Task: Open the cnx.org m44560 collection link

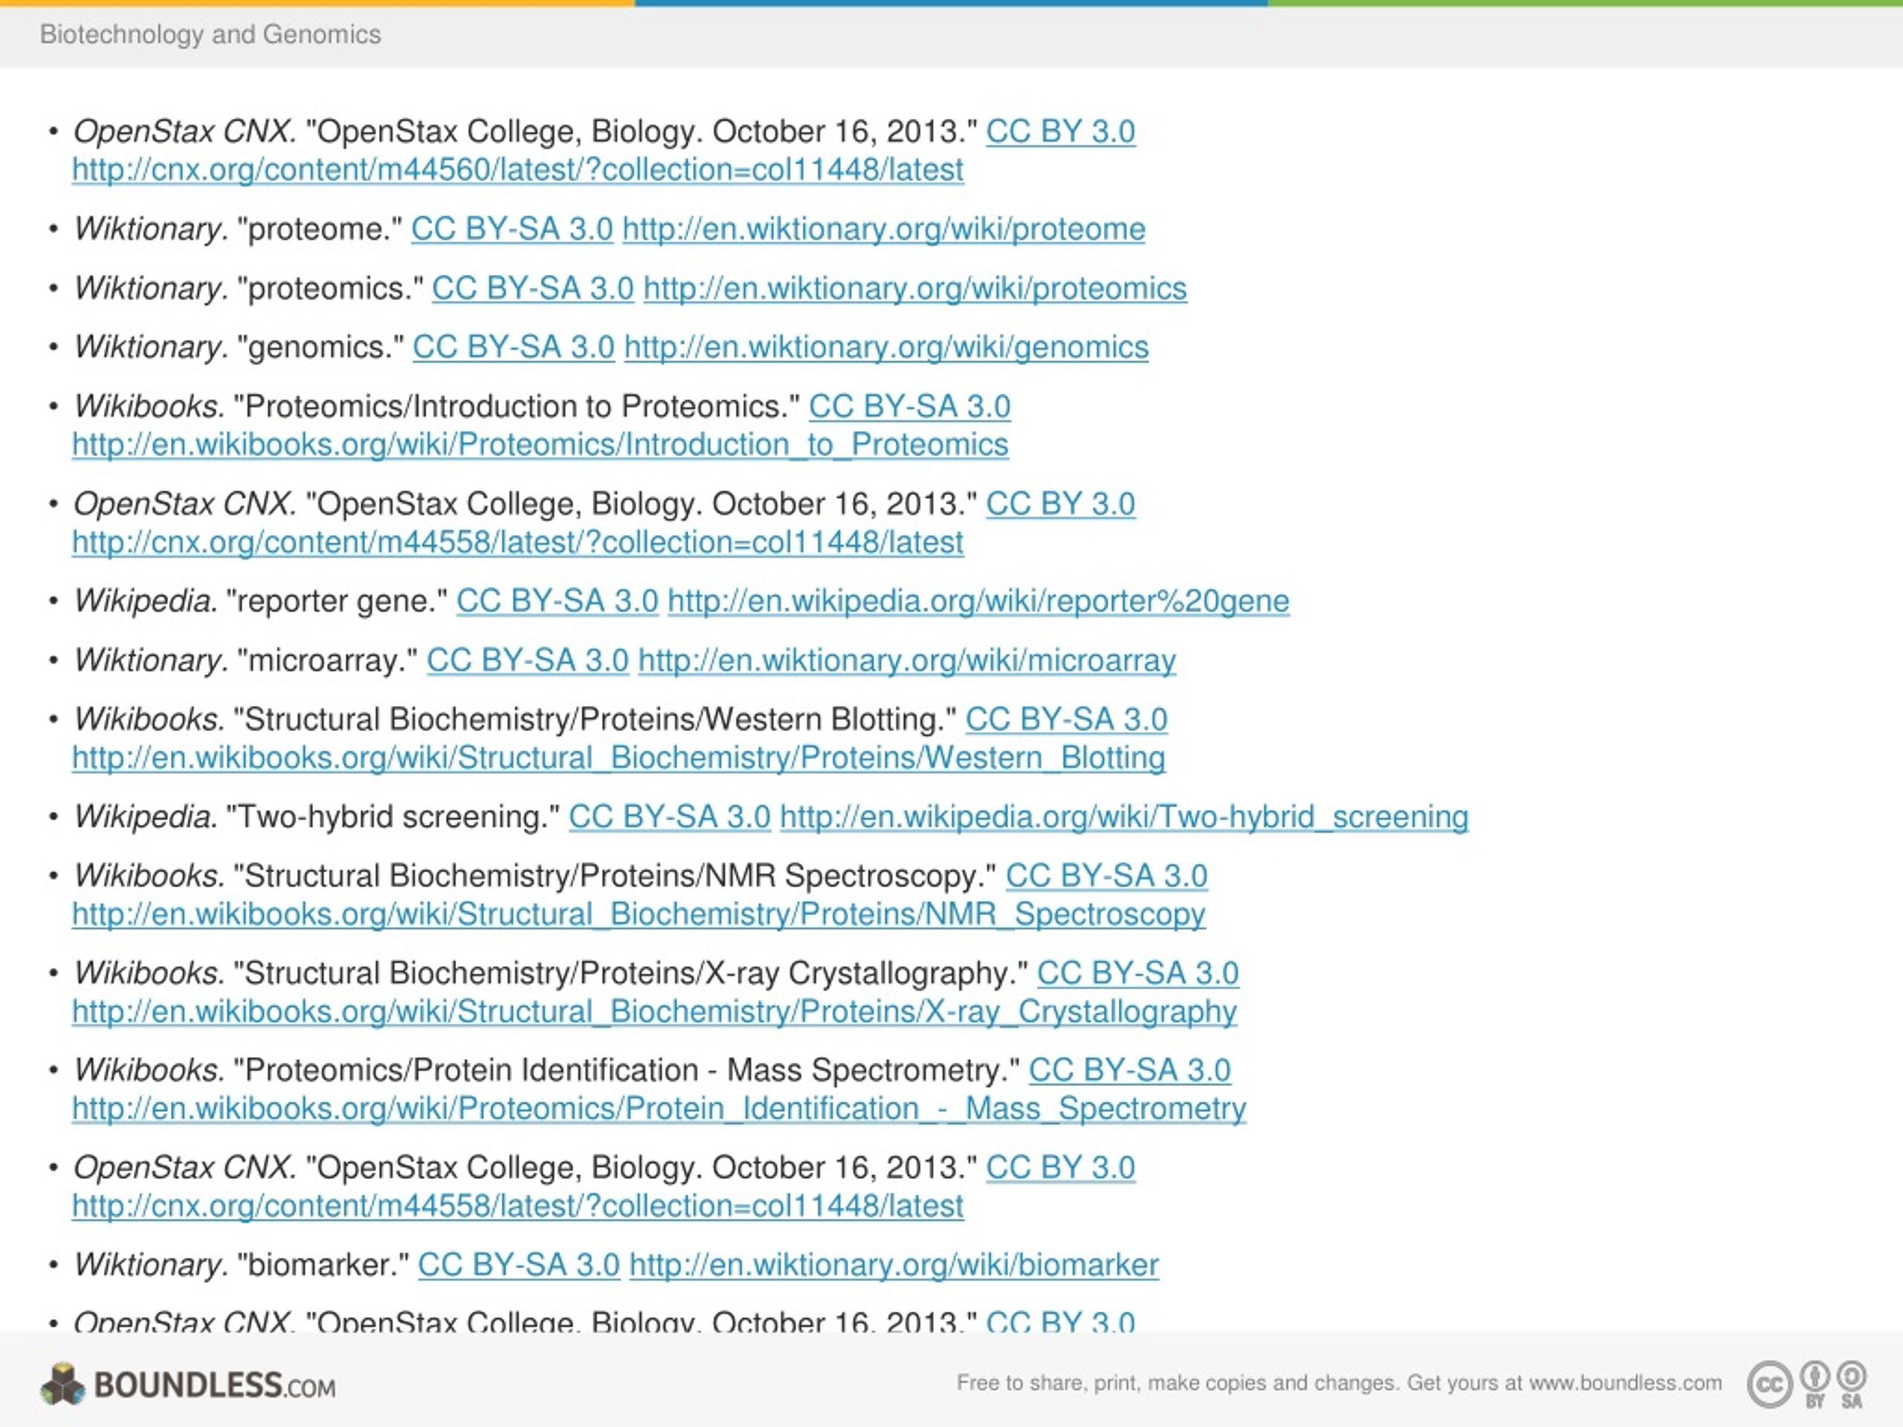Action: click(517, 170)
